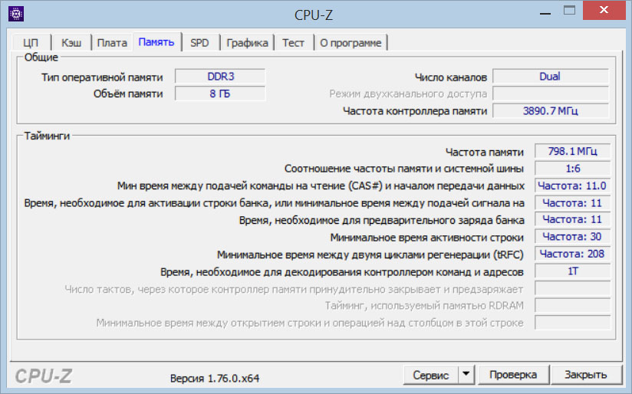Click the Тайминги group heading
The image size is (632, 394).
47,136
